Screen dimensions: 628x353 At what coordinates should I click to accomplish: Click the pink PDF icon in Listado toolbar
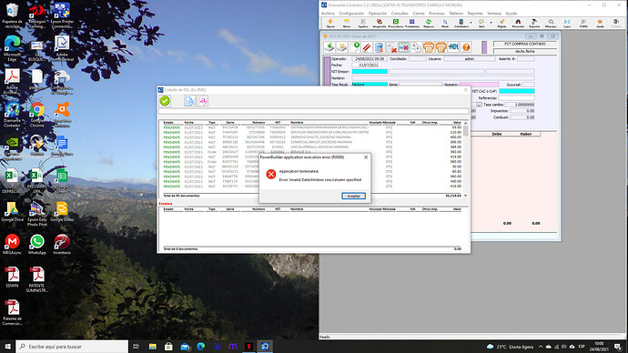[x=203, y=101]
